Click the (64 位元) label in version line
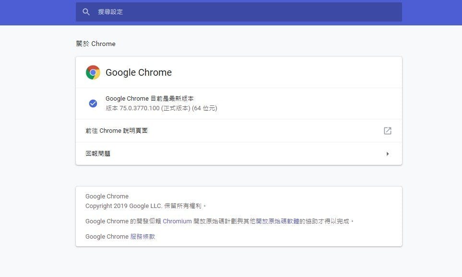The height and width of the screenshot is (277, 462). pyautogui.click(x=204, y=108)
